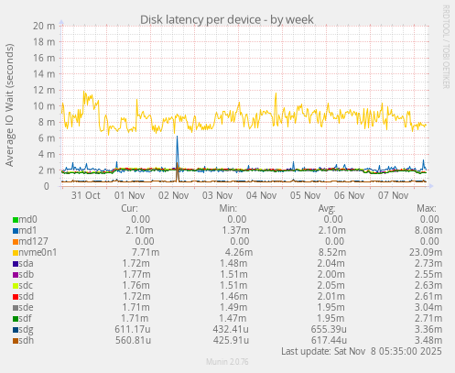Viewport: 455px width, 373px height.
Task: Click sdg average value 655.39u
Action: (x=329, y=329)
